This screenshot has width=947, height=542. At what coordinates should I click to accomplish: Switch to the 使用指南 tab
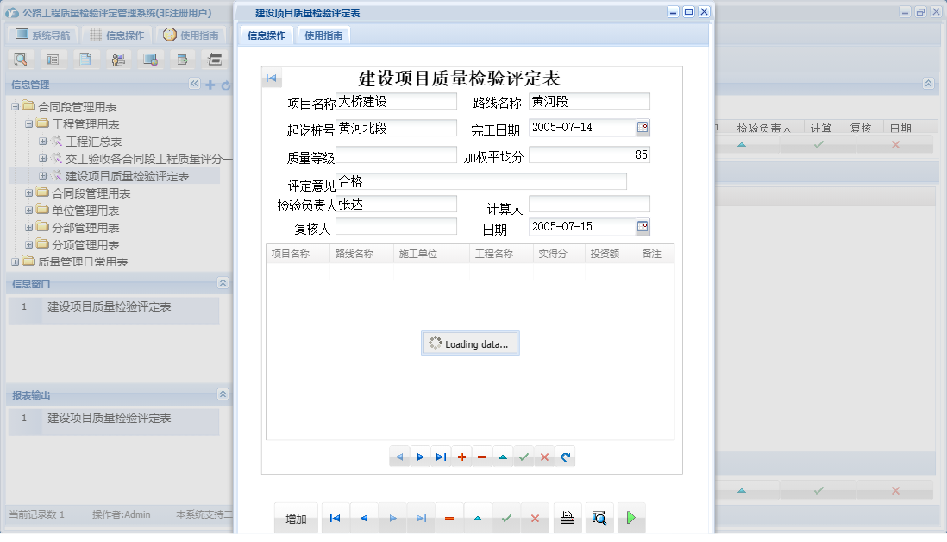[323, 36]
